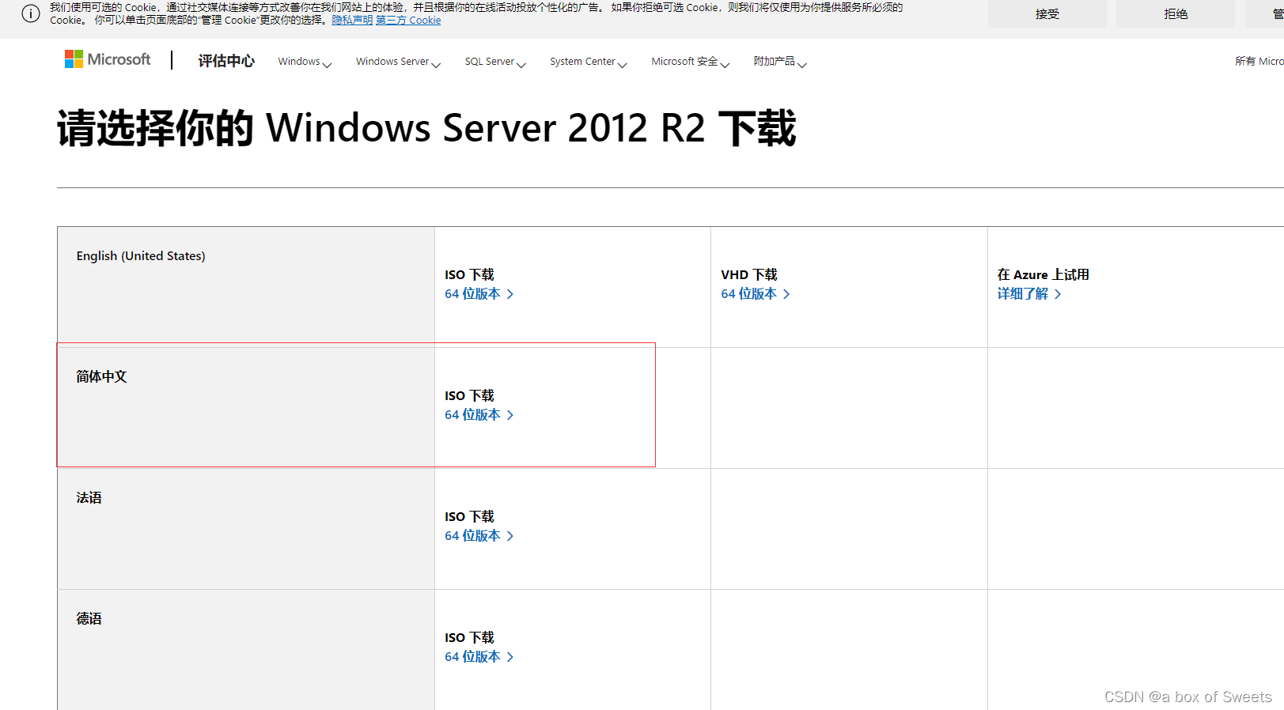Expand the System Center menu
This screenshot has height=710, width=1284.
click(x=589, y=62)
